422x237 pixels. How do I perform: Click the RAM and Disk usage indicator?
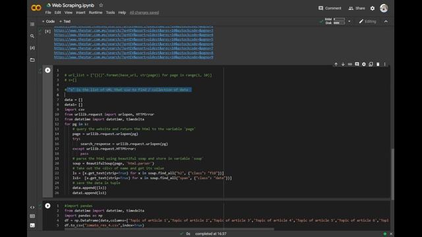[x=335, y=21]
